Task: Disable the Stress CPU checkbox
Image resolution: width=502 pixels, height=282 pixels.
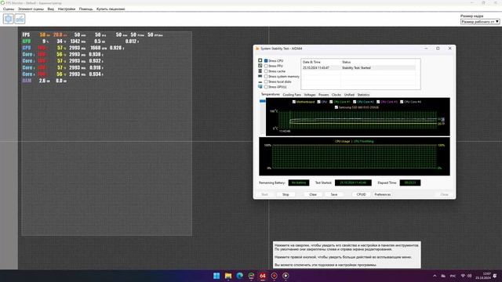Action: point(266,61)
